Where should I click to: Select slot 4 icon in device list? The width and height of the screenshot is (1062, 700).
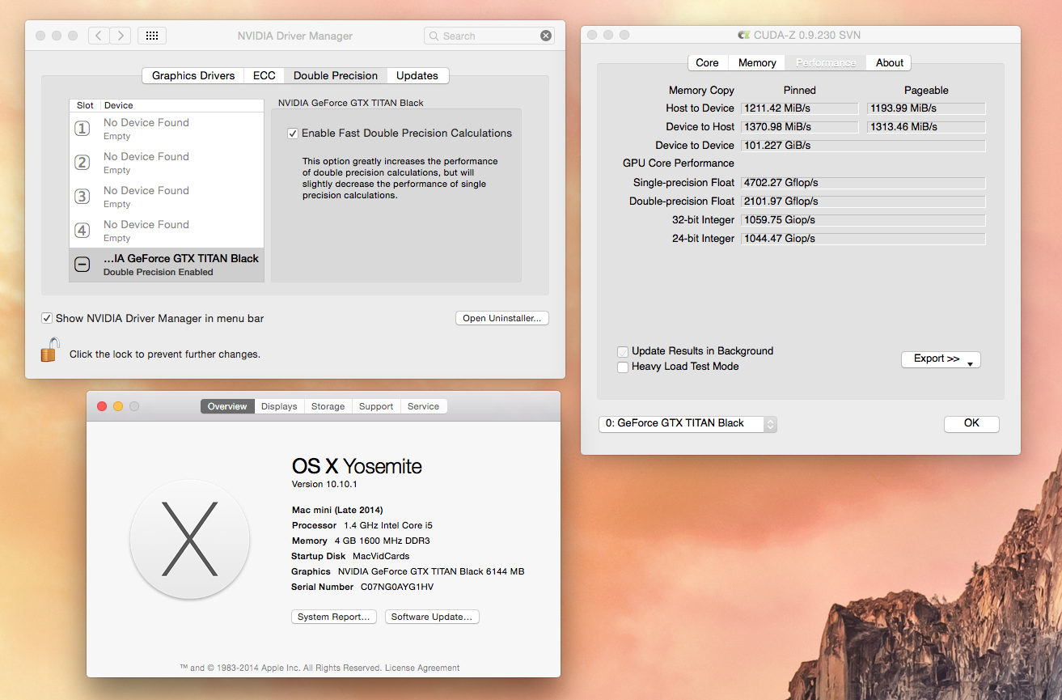[83, 231]
